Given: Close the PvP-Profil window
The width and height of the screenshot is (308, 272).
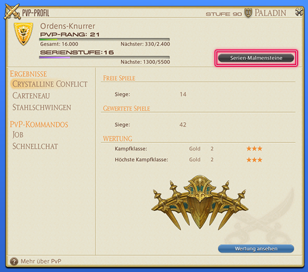Looking at the screenshot, I should (299, 12).
